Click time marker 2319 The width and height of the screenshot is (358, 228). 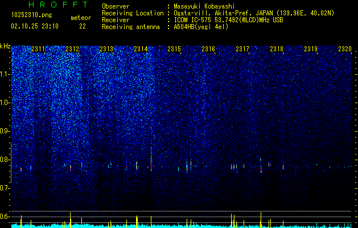(x=311, y=49)
